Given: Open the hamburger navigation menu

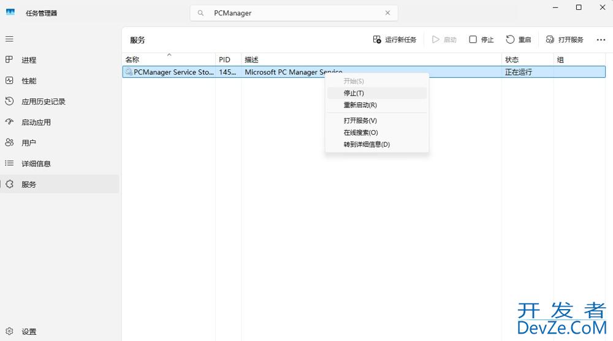Looking at the screenshot, I should pyautogui.click(x=9, y=39).
